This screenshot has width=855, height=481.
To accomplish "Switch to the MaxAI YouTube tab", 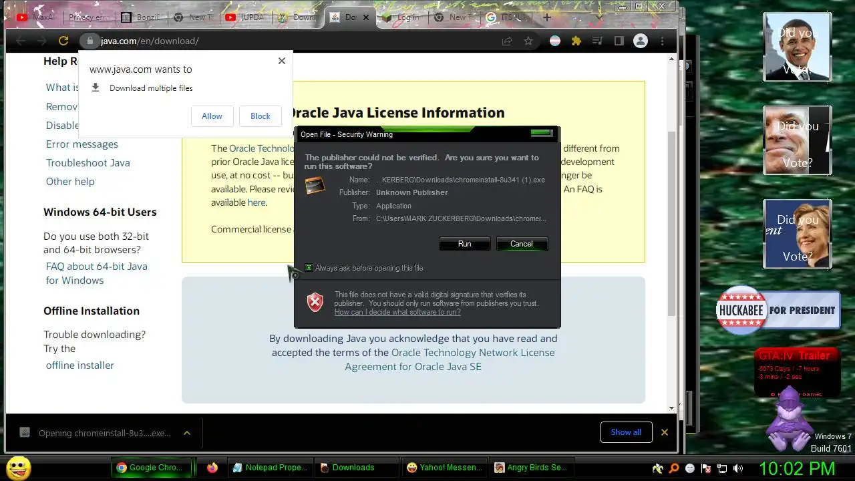I will [35, 17].
